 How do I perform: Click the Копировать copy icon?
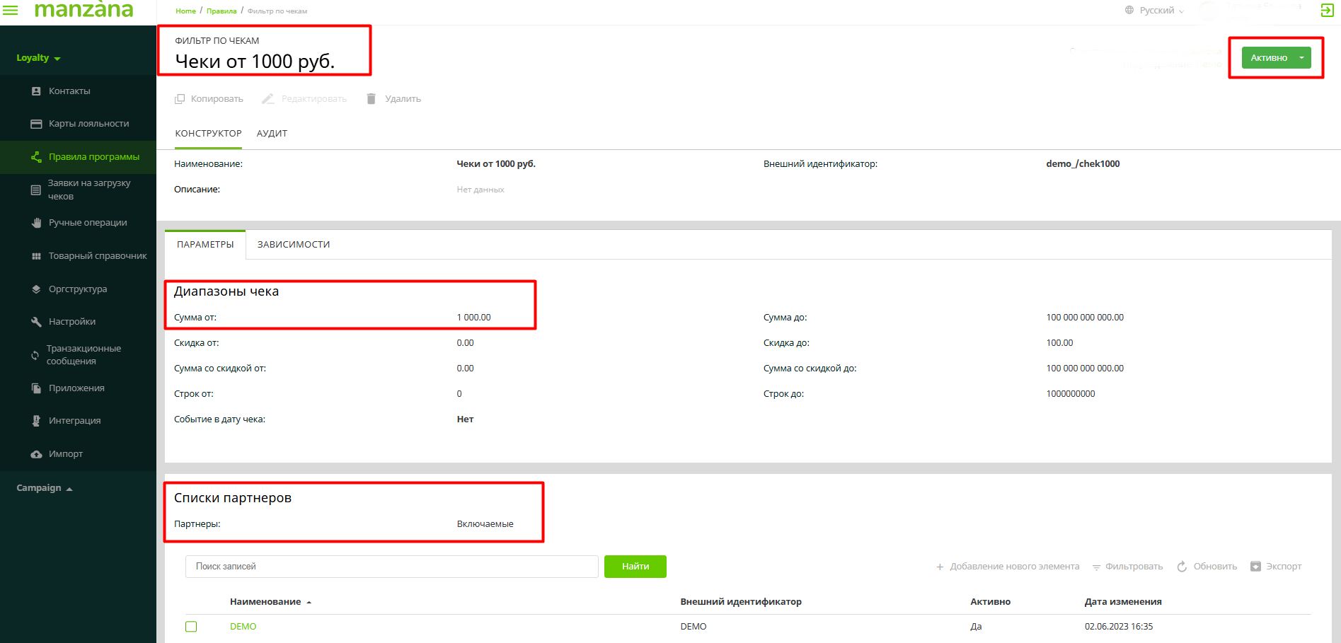(180, 99)
